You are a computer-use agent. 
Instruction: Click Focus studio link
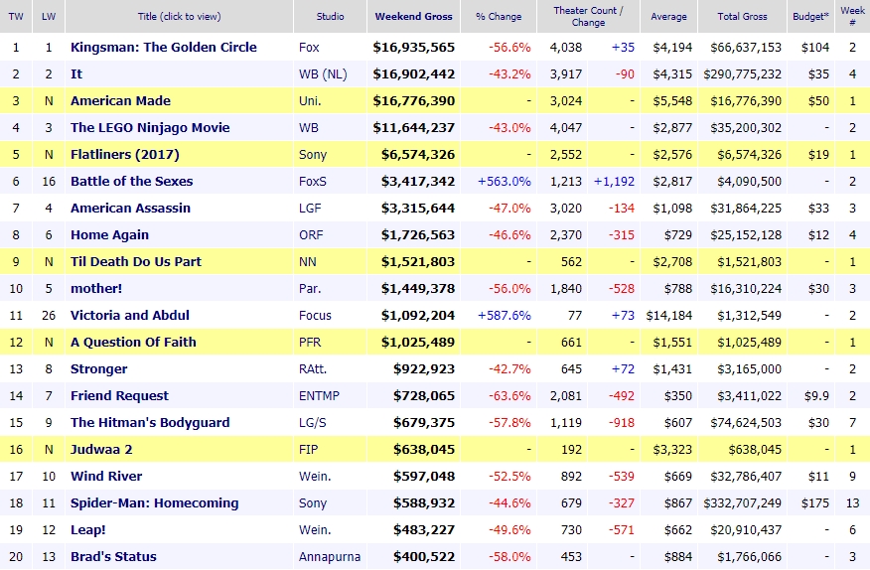315,315
